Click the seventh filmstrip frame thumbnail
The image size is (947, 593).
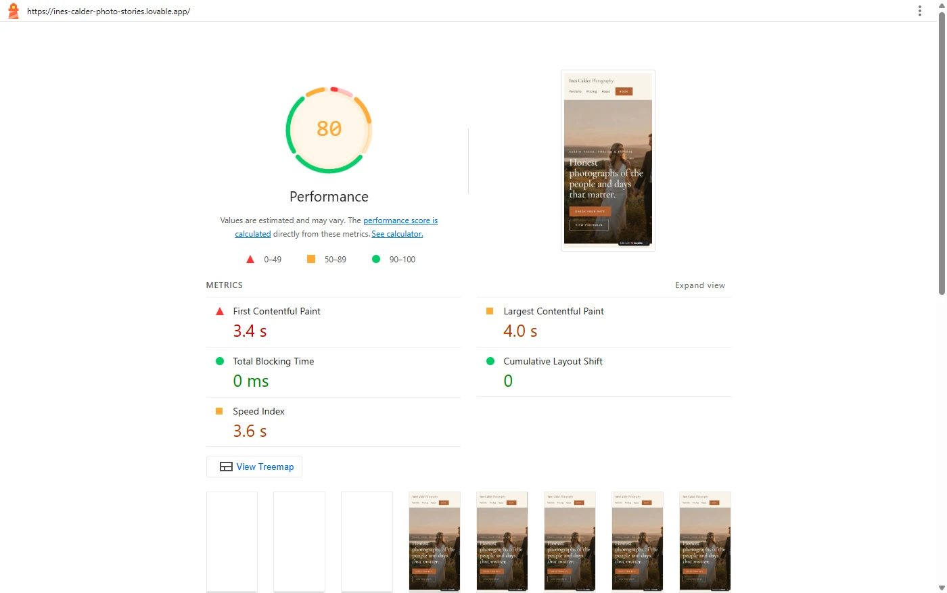click(x=637, y=542)
